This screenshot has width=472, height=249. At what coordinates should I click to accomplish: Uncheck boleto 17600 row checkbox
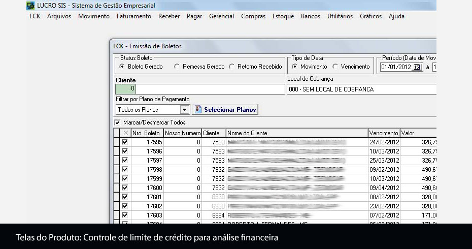125,188
